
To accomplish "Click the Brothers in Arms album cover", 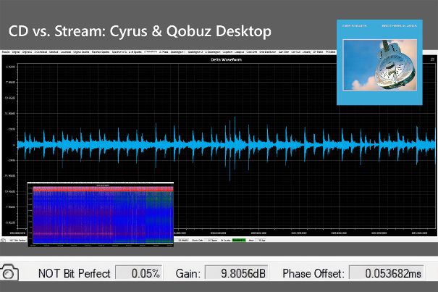I will click(x=379, y=62).
